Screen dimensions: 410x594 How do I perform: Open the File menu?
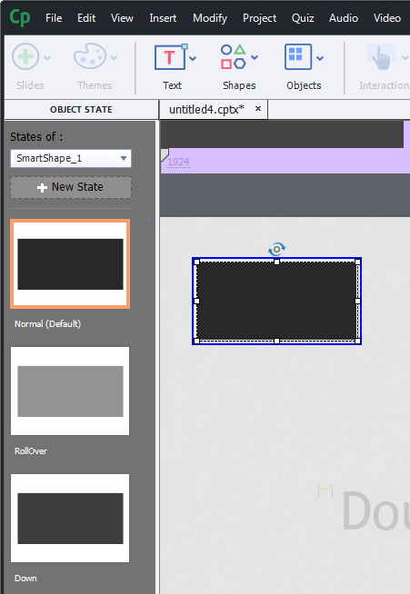coord(54,18)
